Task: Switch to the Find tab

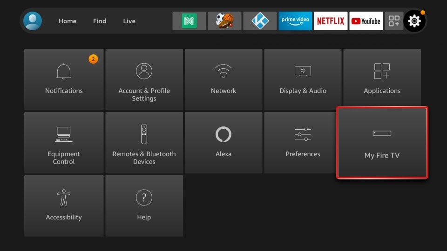Action: pyautogui.click(x=100, y=21)
